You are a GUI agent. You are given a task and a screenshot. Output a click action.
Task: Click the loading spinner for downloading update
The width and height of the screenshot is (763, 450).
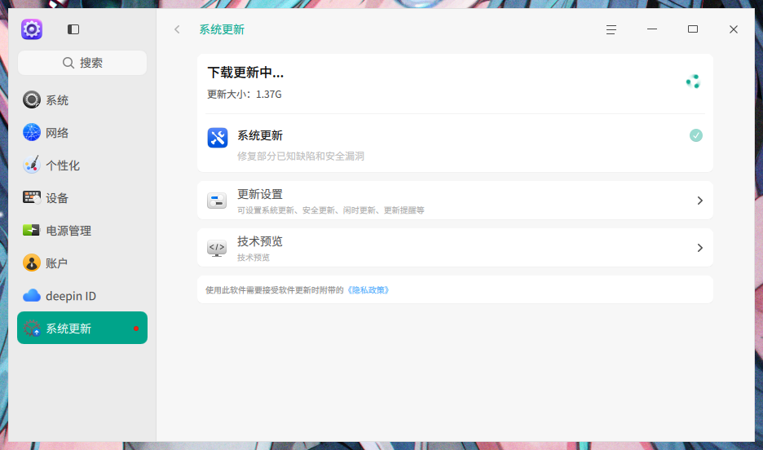(693, 82)
